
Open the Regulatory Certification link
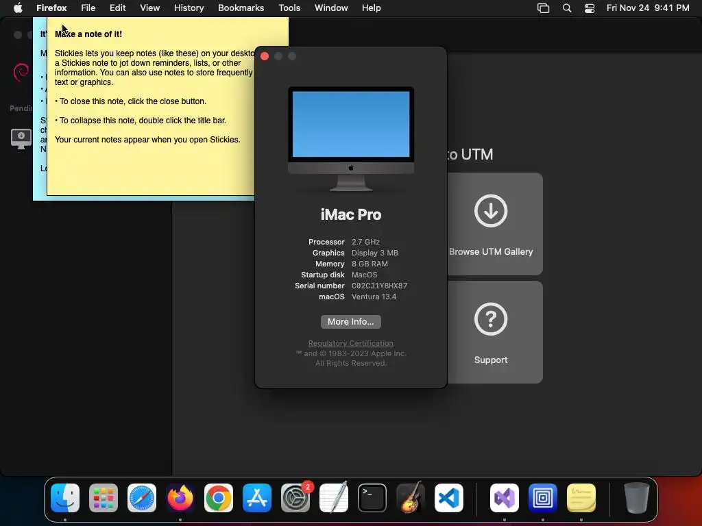(x=350, y=343)
